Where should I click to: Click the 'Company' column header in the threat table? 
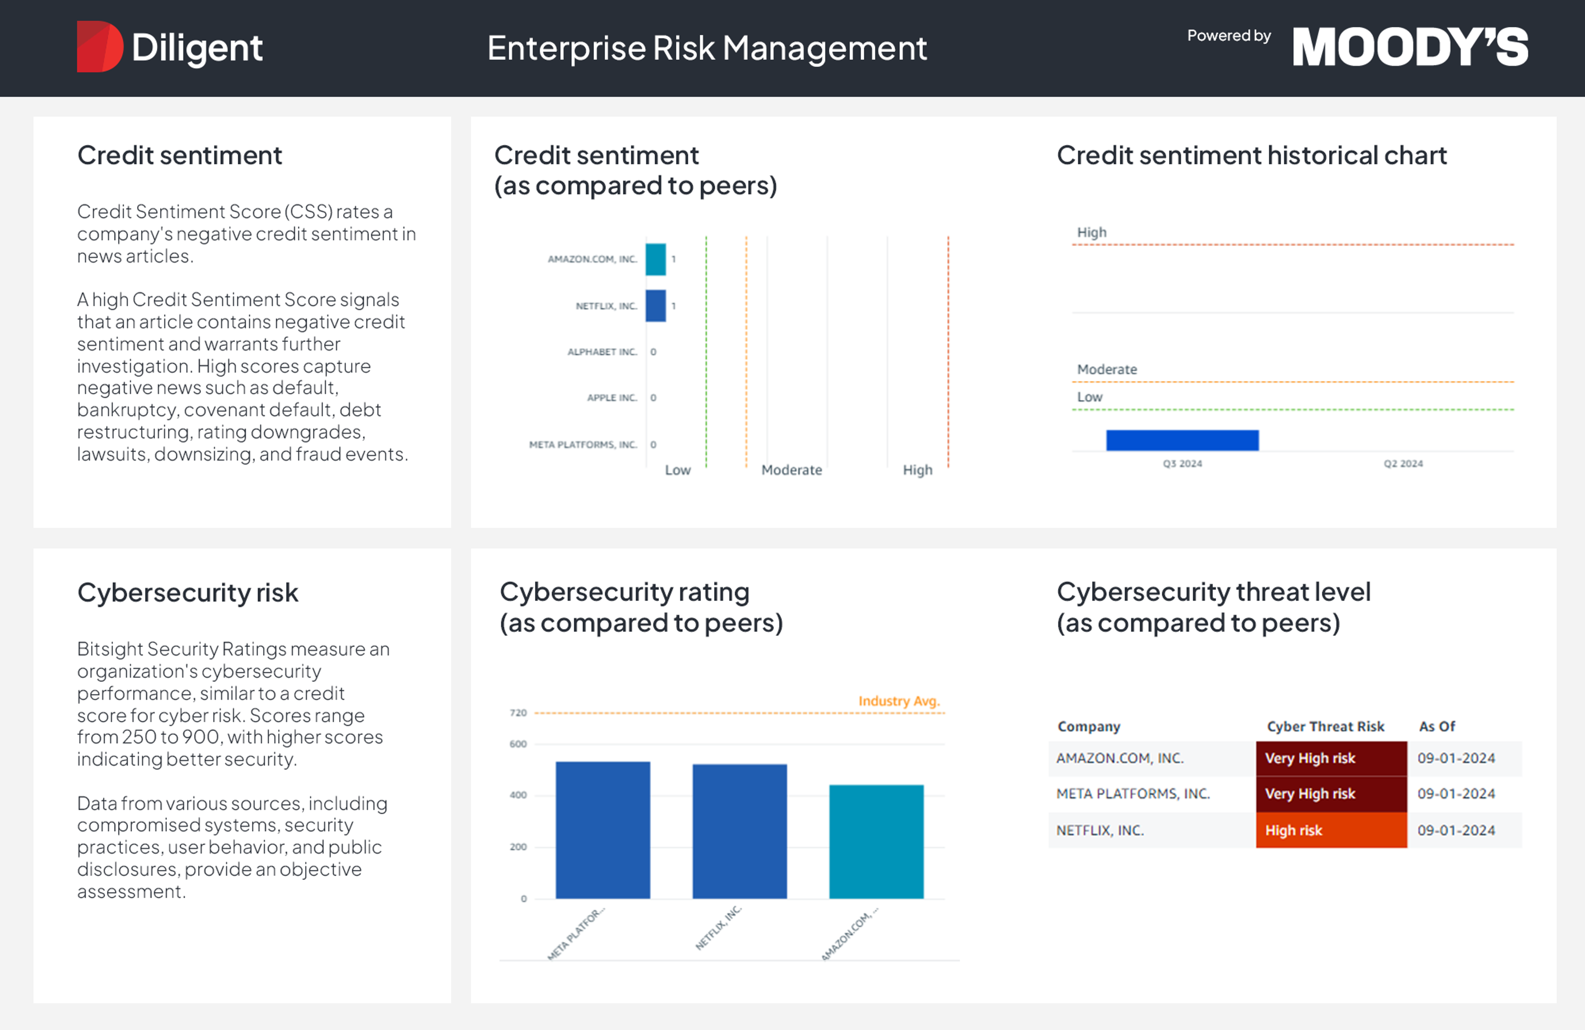point(1089,726)
